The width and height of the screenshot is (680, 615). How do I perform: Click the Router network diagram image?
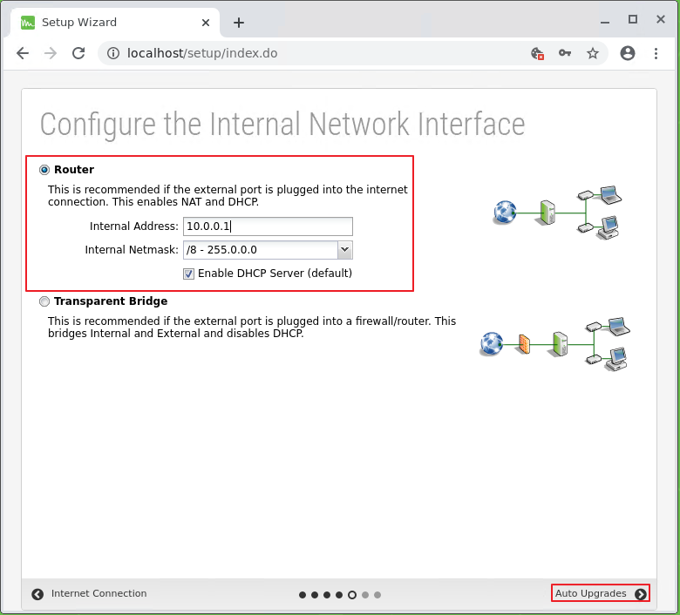point(558,213)
